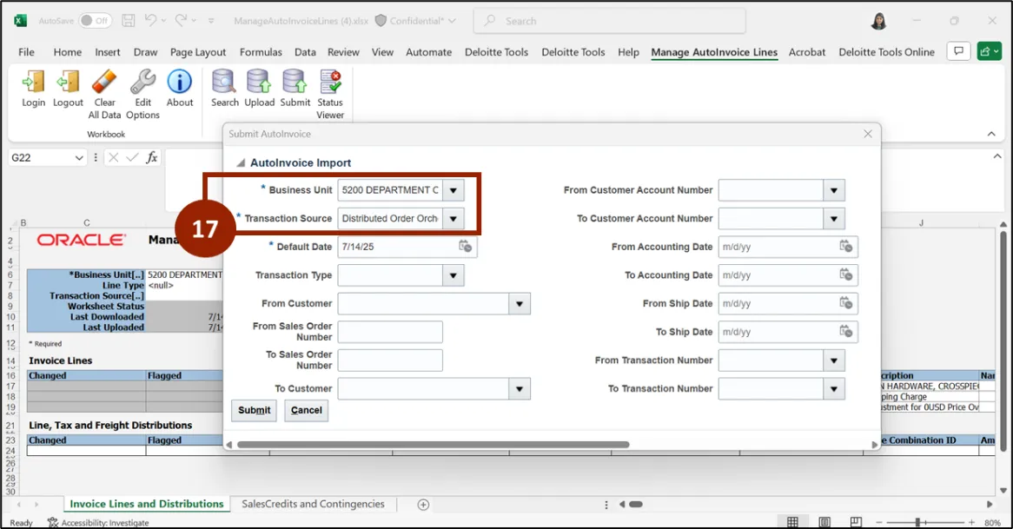Open the Transaction Source dropdown
The height and width of the screenshot is (529, 1013).
(454, 219)
